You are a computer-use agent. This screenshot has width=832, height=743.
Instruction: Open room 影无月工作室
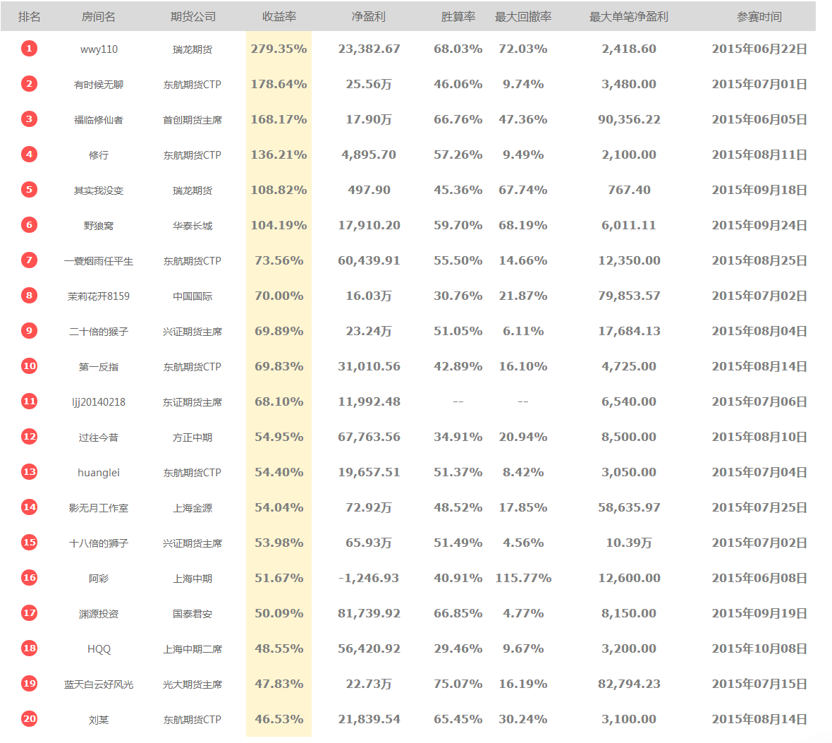[99, 508]
